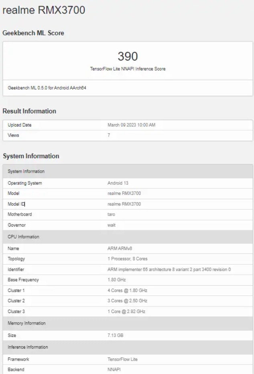Click the CPU Information section header
Viewport: 254px width, 374px height.
tap(23, 237)
